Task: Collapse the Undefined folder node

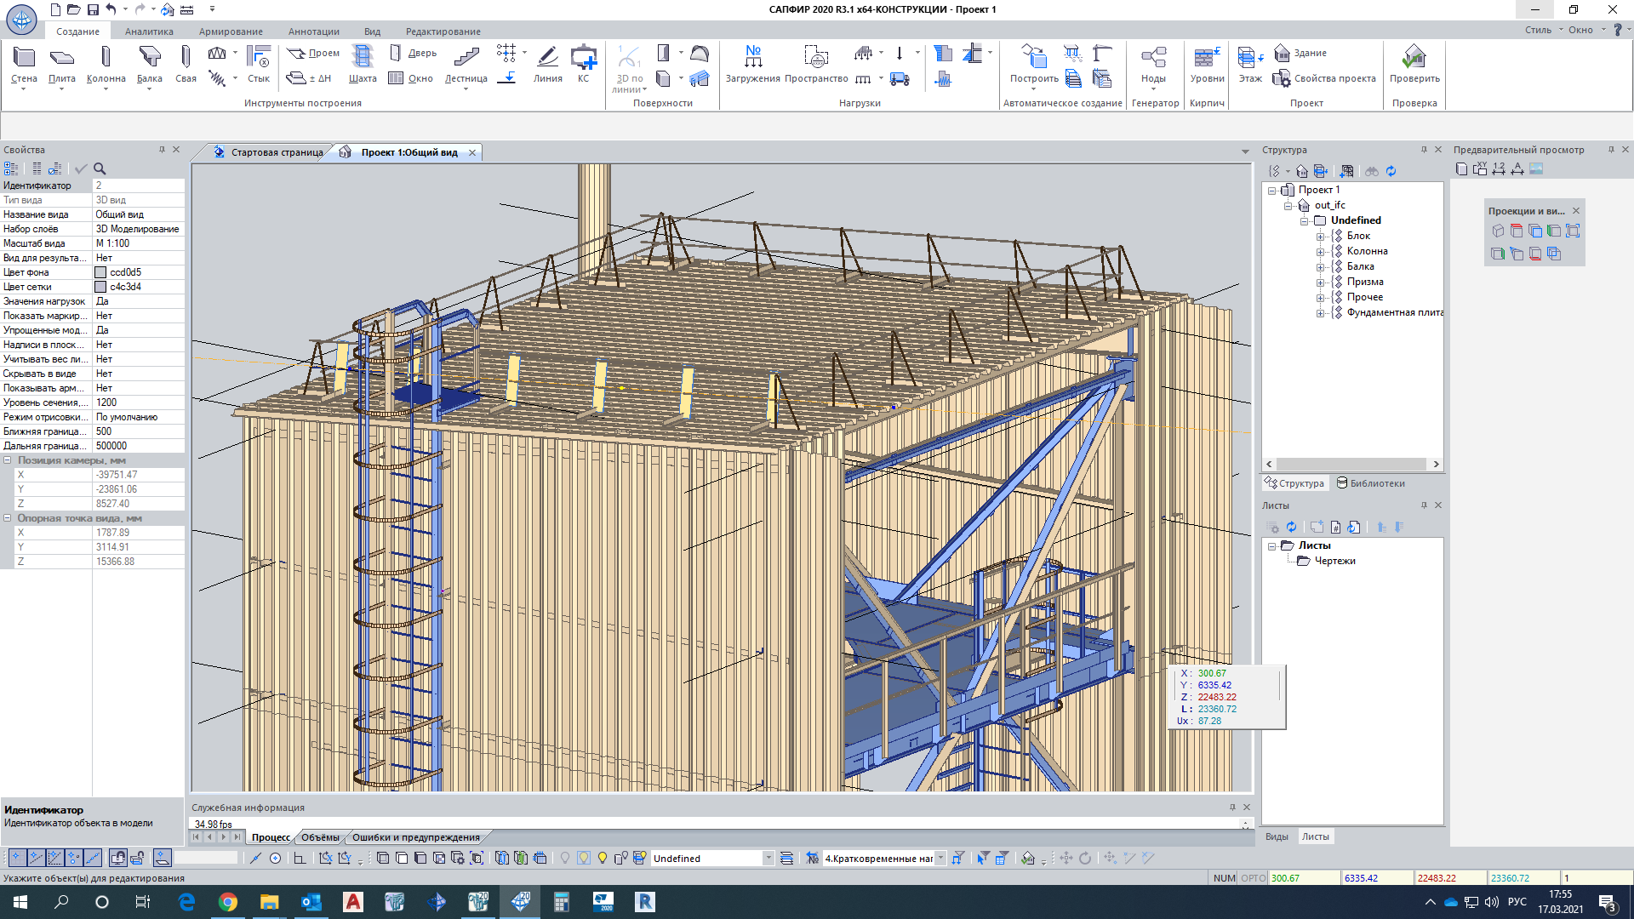Action: click(1305, 221)
